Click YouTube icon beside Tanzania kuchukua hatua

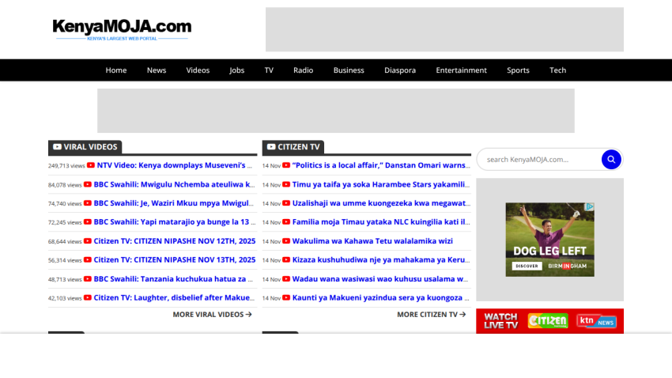pos(88,278)
